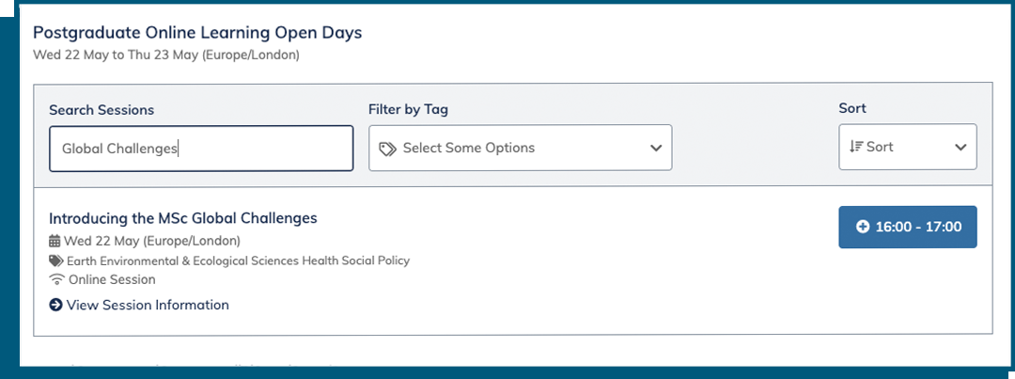Open the Sort dropdown
1015x379 pixels.
[x=907, y=148]
